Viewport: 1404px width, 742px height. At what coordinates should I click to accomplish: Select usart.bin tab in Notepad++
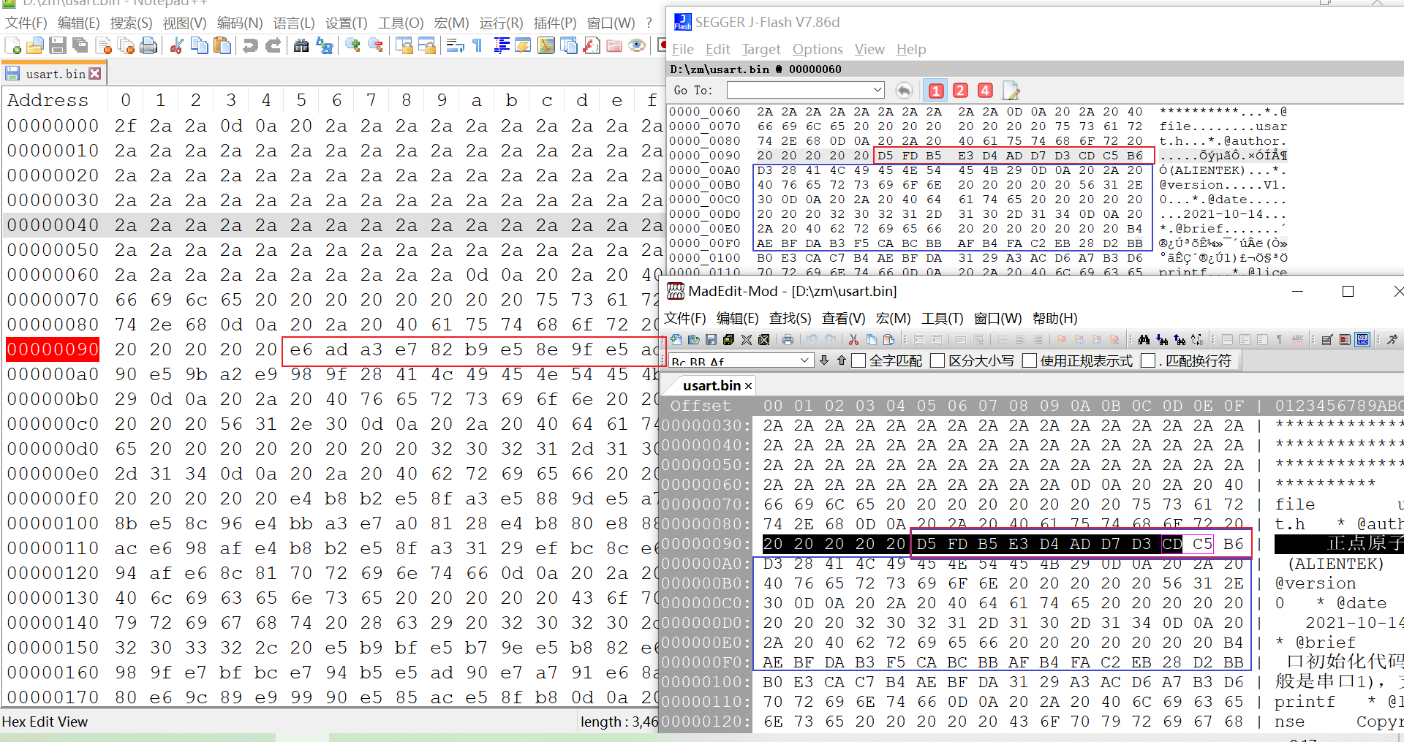[55, 74]
